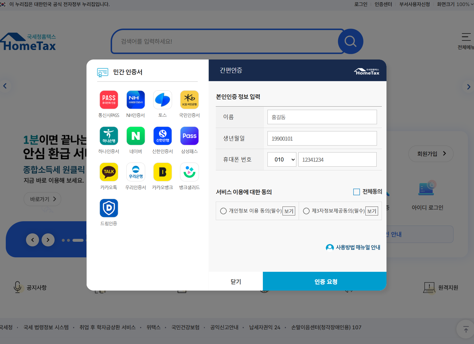474x344 pixels.
Task: Select the 신한인증서 icon
Action: (163, 136)
